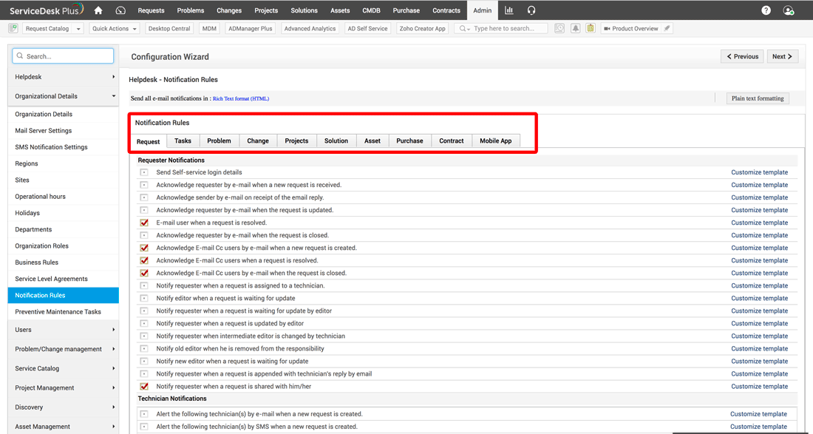Image resolution: width=813 pixels, height=434 pixels.
Task: Open the Support headset icon
Action: (531, 10)
